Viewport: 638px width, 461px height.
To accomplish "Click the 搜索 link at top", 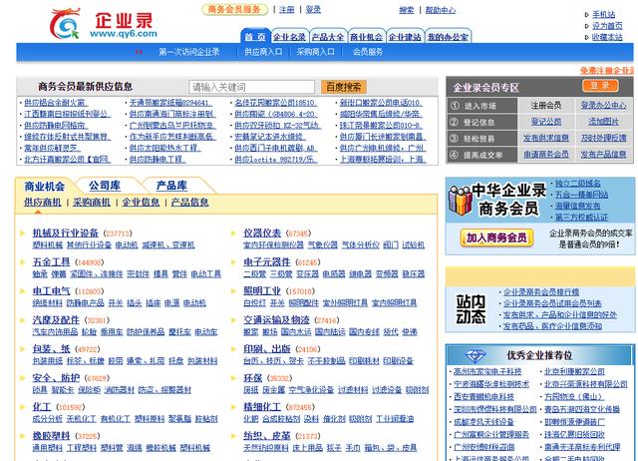I will coord(407,10).
